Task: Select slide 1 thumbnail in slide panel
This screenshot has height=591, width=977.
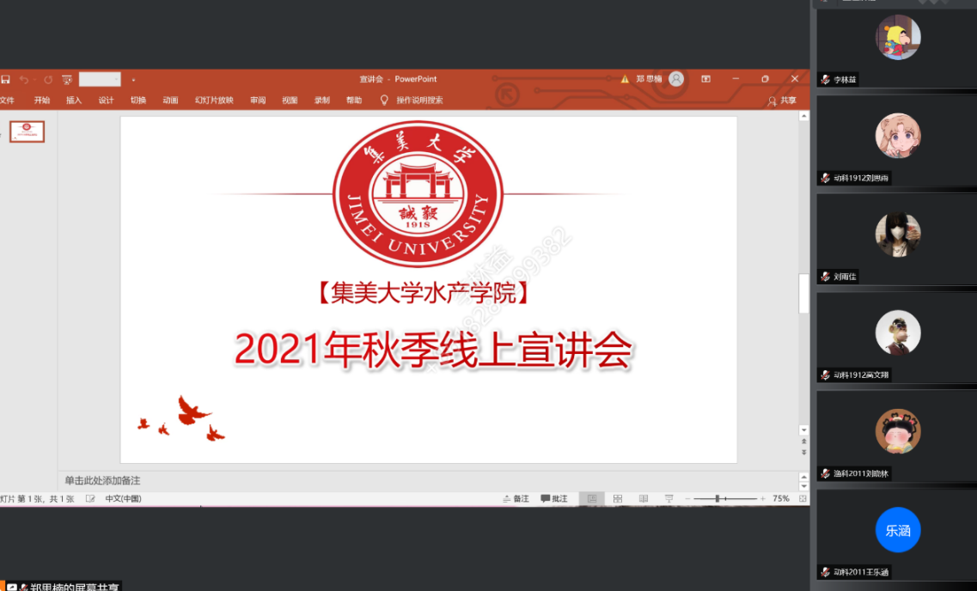Action: (x=27, y=131)
